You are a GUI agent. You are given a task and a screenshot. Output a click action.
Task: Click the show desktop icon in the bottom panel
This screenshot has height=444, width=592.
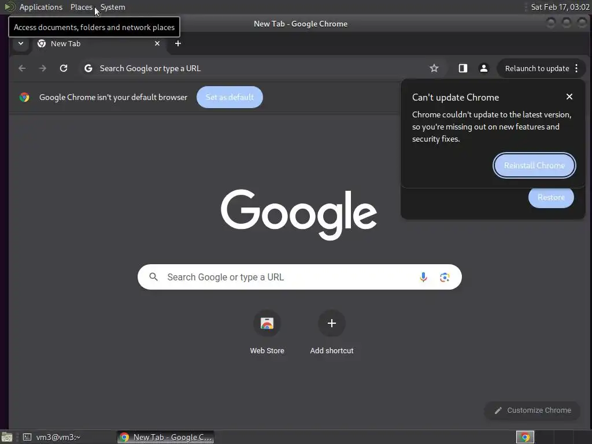tap(7, 437)
